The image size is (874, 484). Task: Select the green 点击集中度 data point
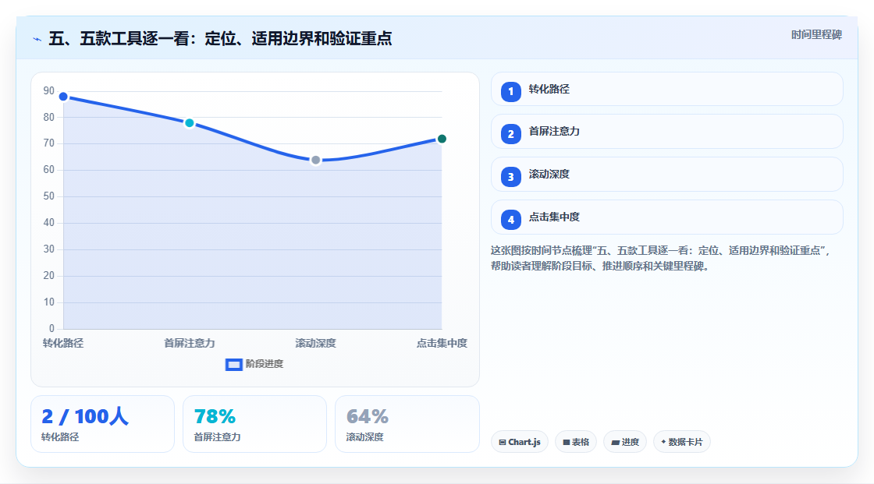[442, 139]
